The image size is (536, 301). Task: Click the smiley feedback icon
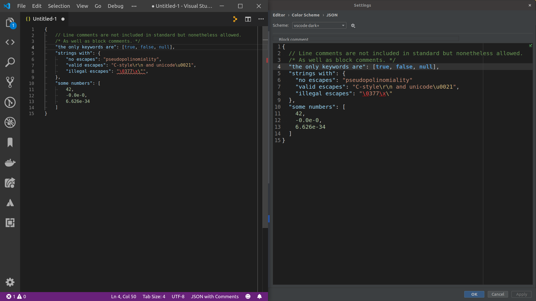(248, 297)
